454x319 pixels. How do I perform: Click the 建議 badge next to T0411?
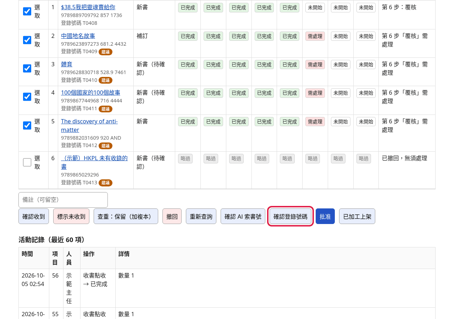click(105, 109)
